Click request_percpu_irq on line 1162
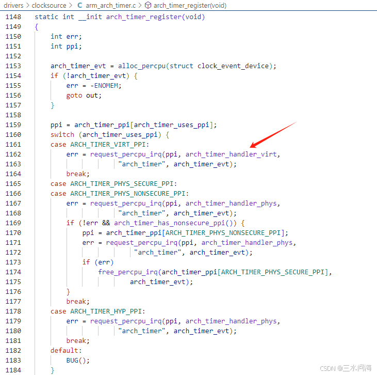The width and height of the screenshot is (377, 375). coord(126,154)
